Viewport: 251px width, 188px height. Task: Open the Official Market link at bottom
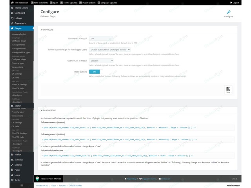click(x=75, y=185)
